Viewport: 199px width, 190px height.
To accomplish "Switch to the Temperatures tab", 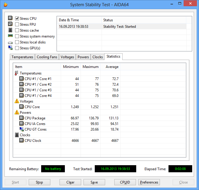I will (x=22, y=57).
